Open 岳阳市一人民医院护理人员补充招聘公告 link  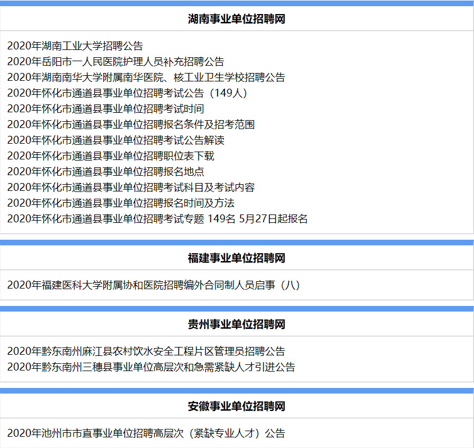coord(116,62)
